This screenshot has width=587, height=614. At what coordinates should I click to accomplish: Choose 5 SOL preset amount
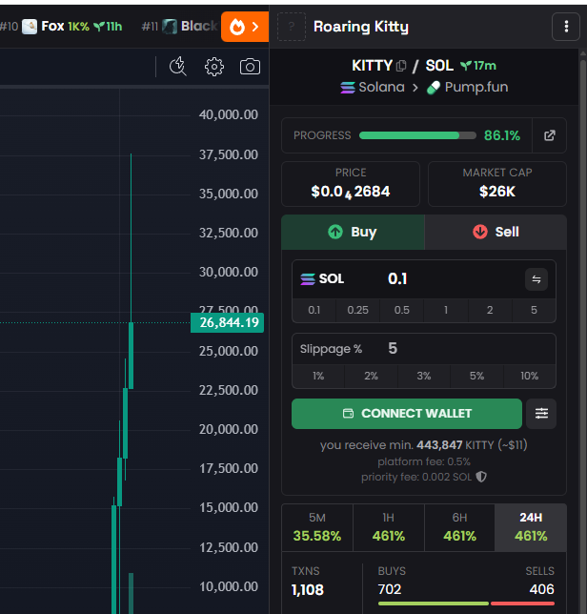tap(534, 310)
